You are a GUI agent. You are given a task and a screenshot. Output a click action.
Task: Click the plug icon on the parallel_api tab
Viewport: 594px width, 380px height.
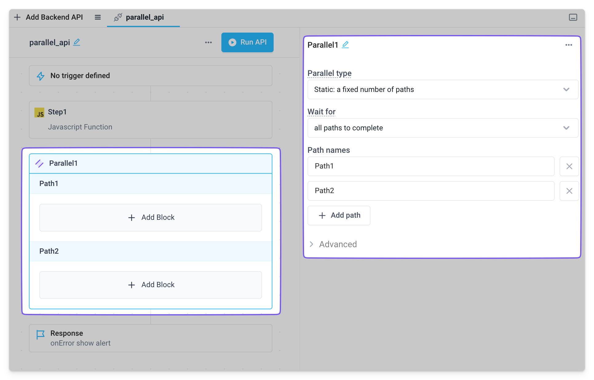point(118,18)
